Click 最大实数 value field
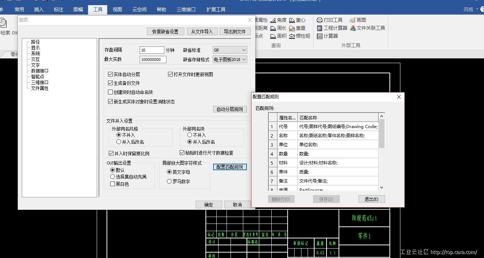Viewport: 484px width, 258px height. point(153,60)
